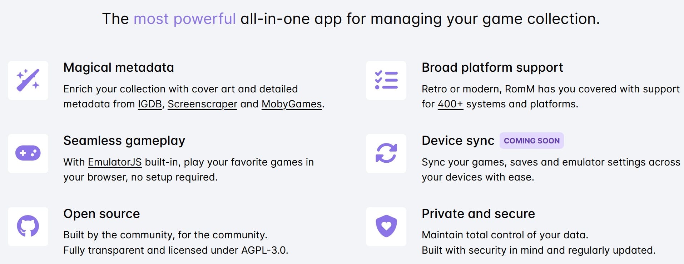Click the circular sync arrows icon

coord(386,153)
